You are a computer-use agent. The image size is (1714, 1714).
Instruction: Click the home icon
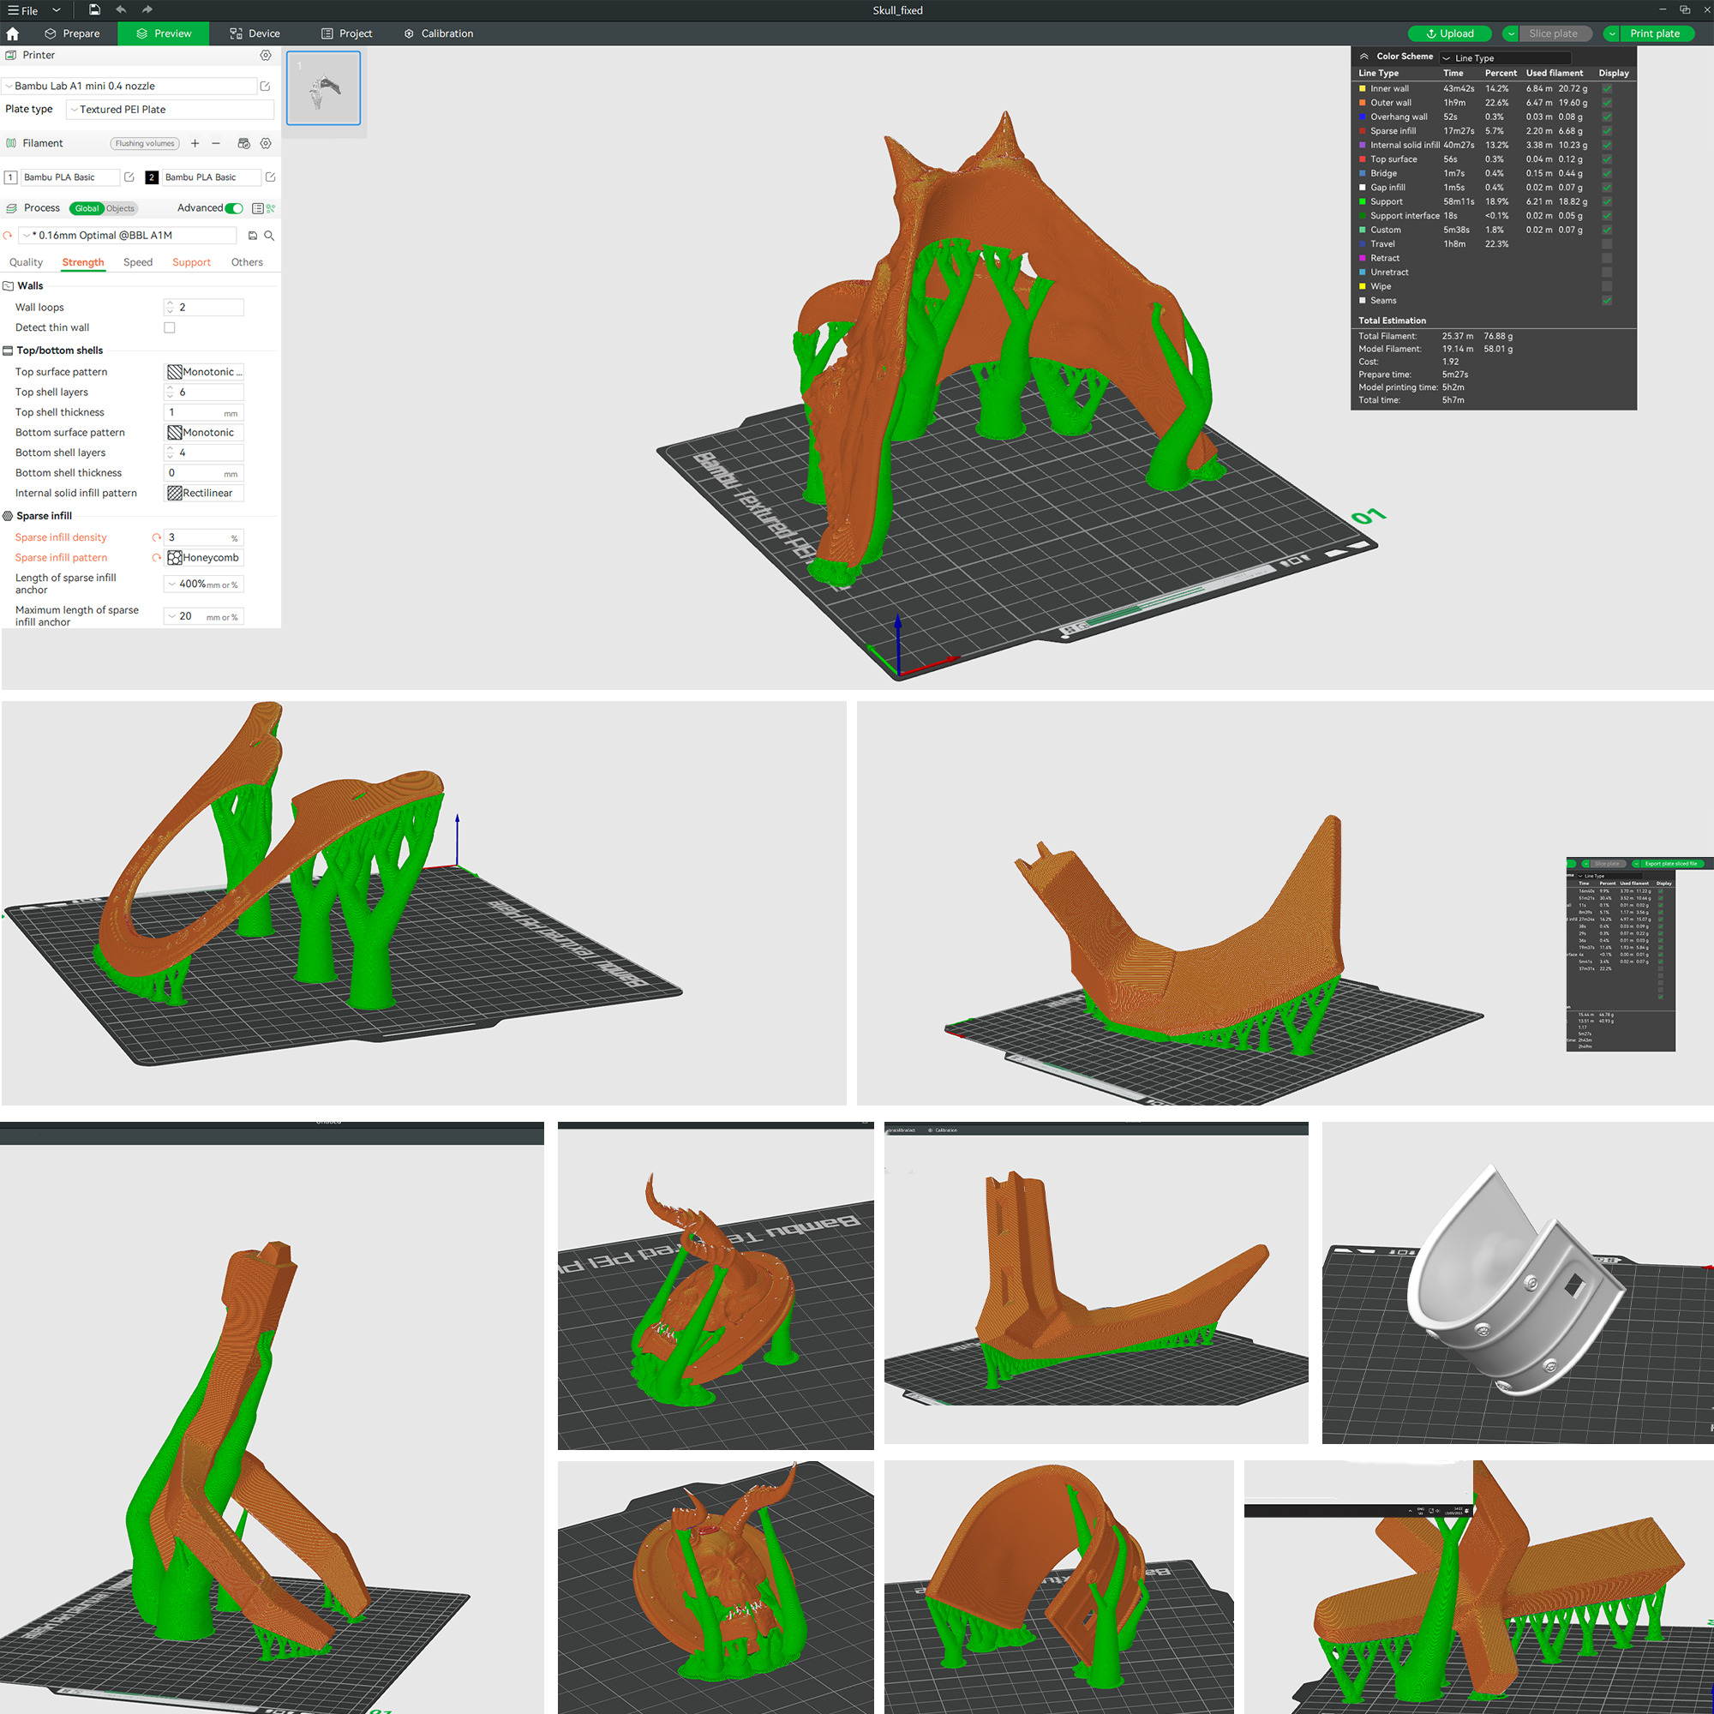[x=12, y=33]
